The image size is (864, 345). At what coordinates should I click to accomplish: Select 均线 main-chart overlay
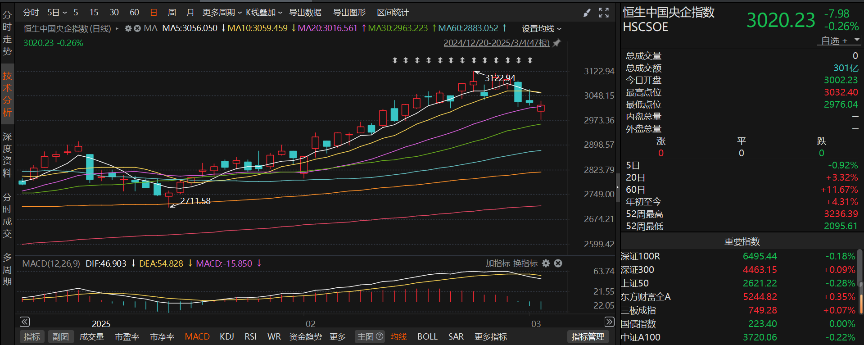click(x=398, y=336)
